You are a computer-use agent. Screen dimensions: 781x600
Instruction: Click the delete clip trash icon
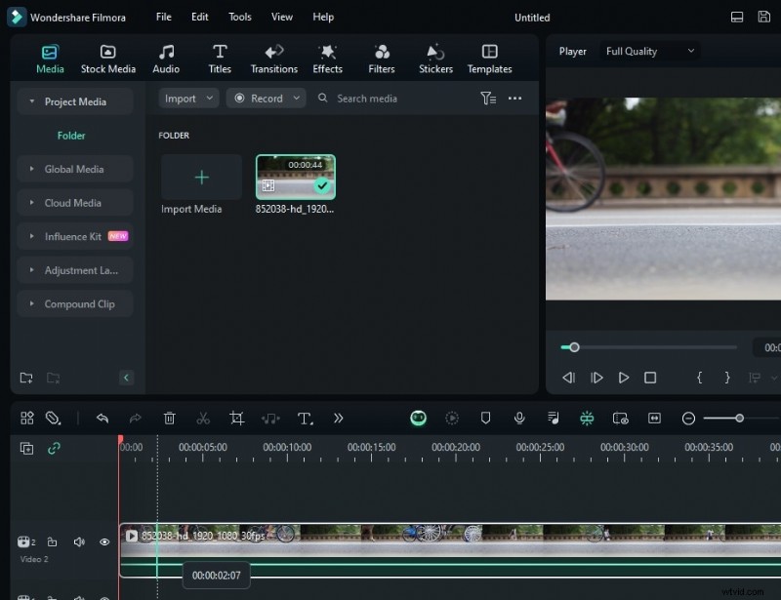click(169, 418)
